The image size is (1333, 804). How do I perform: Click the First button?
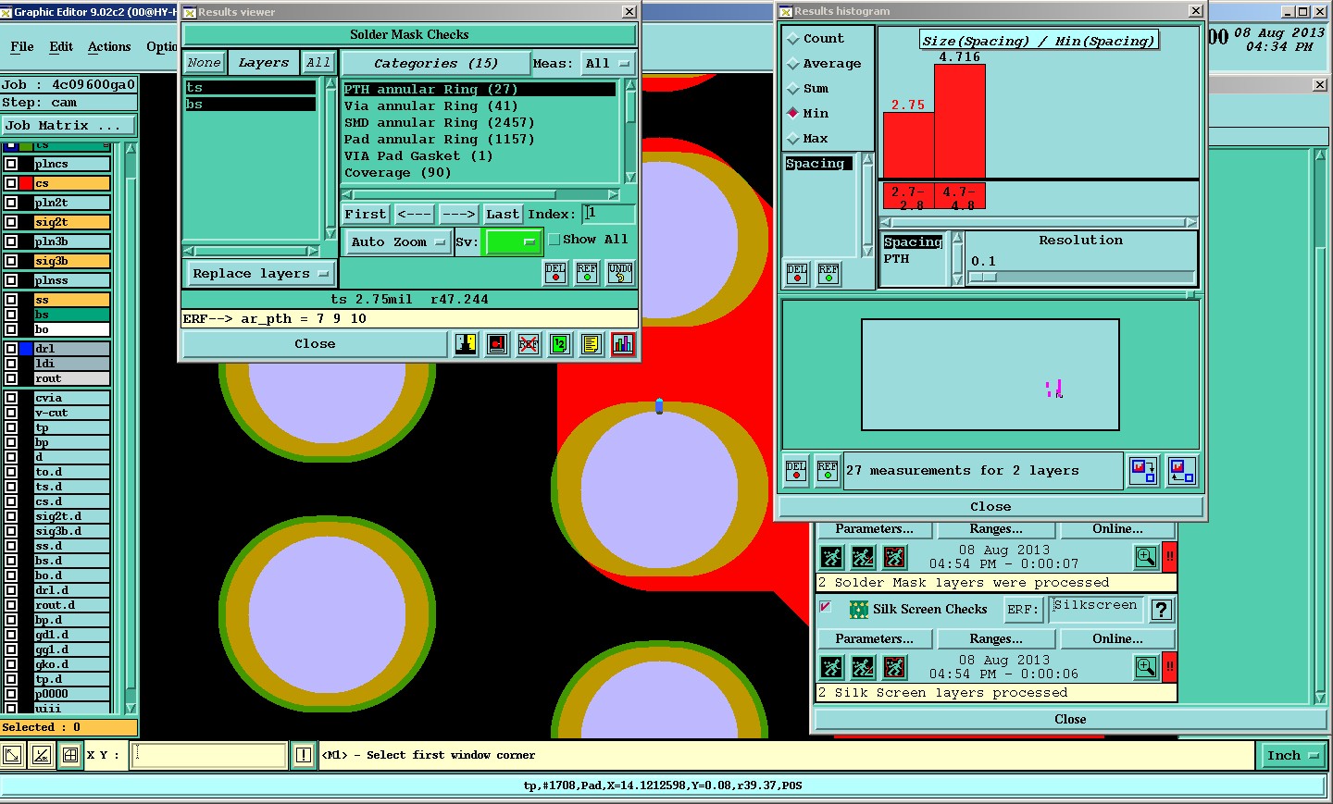(x=366, y=214)
